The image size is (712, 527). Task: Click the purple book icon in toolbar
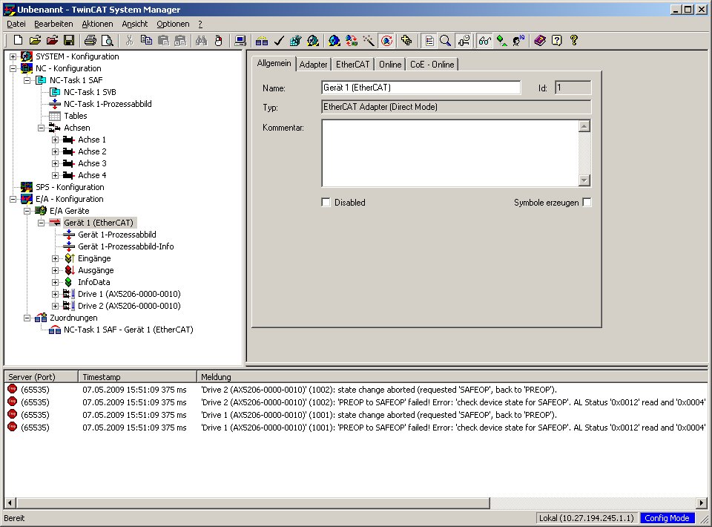[x=540, y=40]
